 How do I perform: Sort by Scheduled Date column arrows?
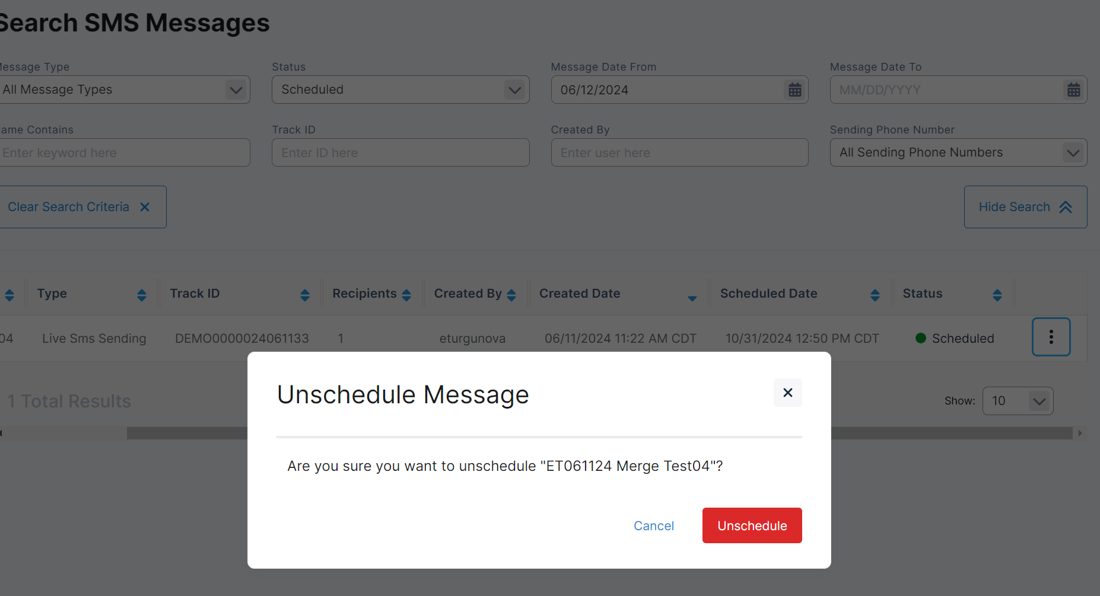[875, 295]
